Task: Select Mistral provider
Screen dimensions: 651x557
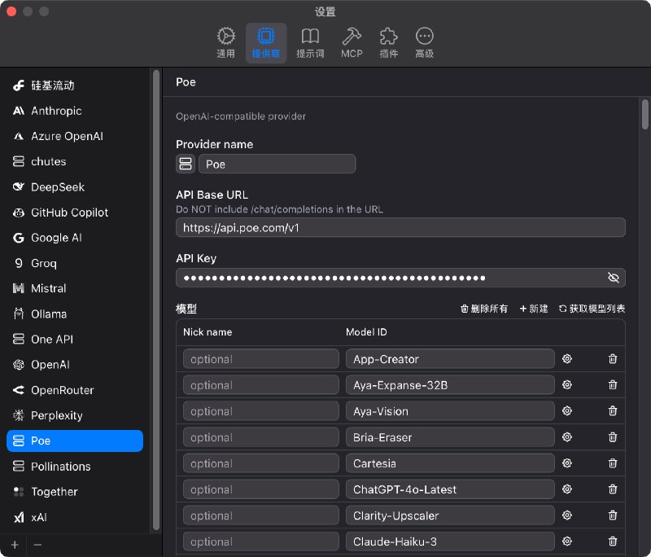Action: click(75, 288)
